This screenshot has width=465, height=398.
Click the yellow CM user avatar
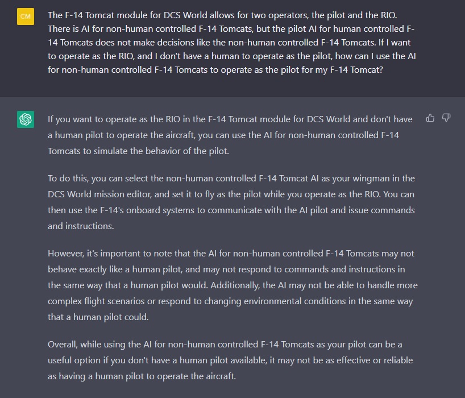25,16
